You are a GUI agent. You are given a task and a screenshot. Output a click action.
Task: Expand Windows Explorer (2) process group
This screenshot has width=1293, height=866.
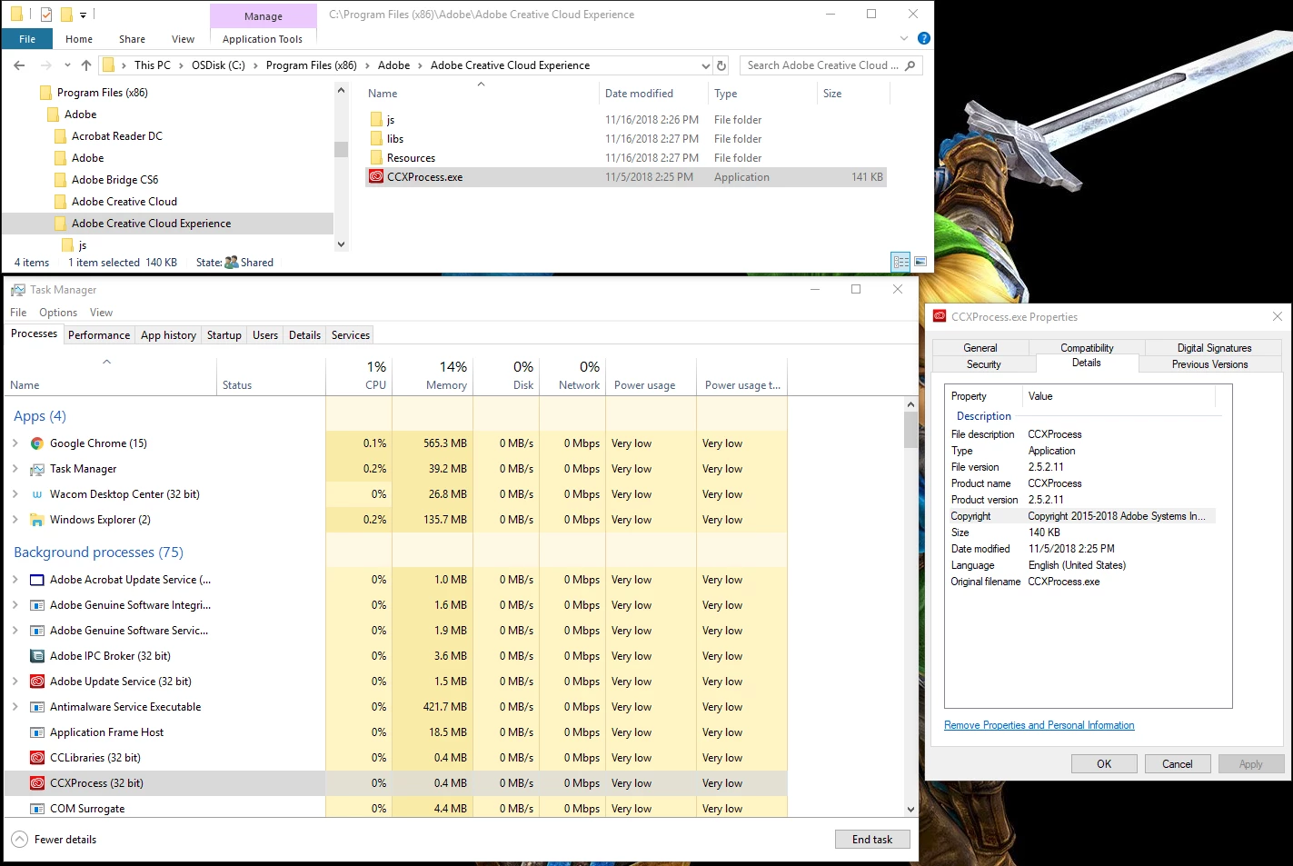click(x=15, y=520)
